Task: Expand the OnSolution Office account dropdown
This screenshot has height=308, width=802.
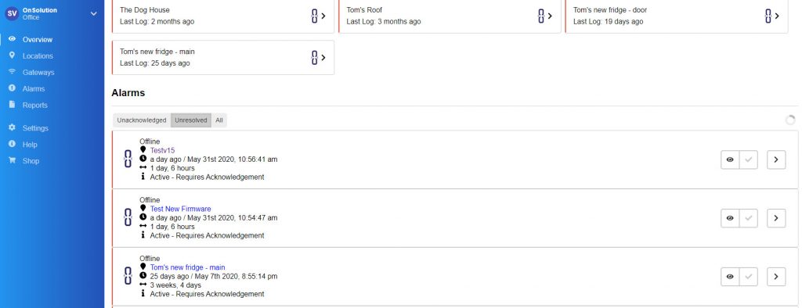Action: coord(94,14)
